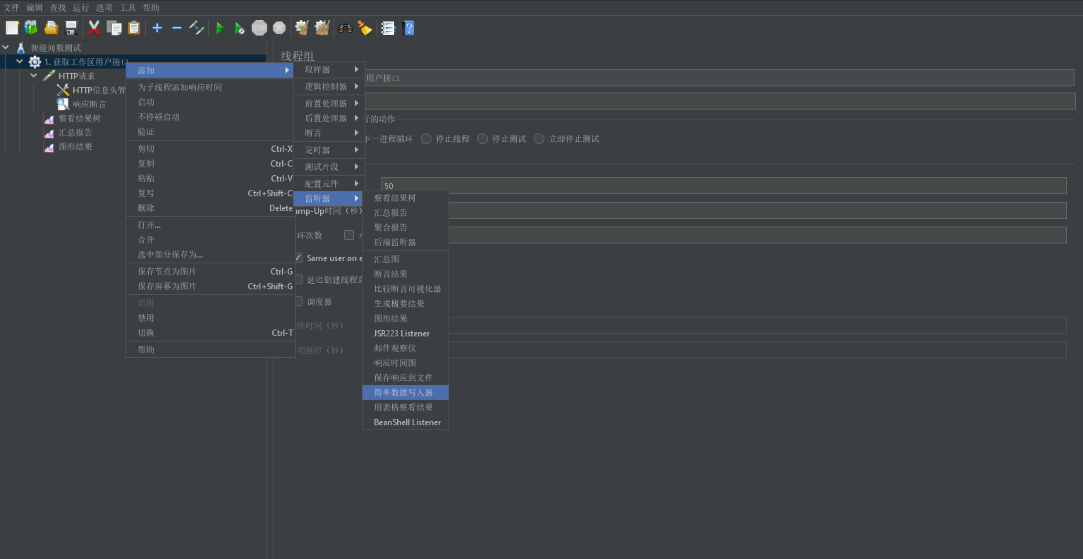Select the 立即停止测试 radio button
Image resolution: width=1083 pixels, height=559 pixels.
539,139
